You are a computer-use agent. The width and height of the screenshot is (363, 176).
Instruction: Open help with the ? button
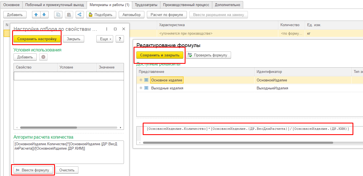[x=120, y=39]
